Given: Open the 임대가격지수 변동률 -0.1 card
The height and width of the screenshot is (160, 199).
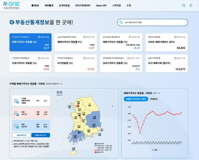Looking at the screenshot, I should point(121,63).
